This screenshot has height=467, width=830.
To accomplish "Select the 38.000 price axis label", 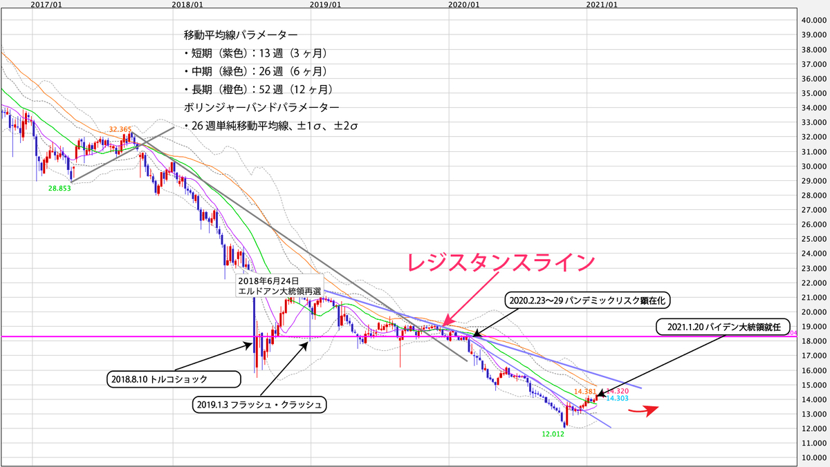I will (x=814, y=49).
